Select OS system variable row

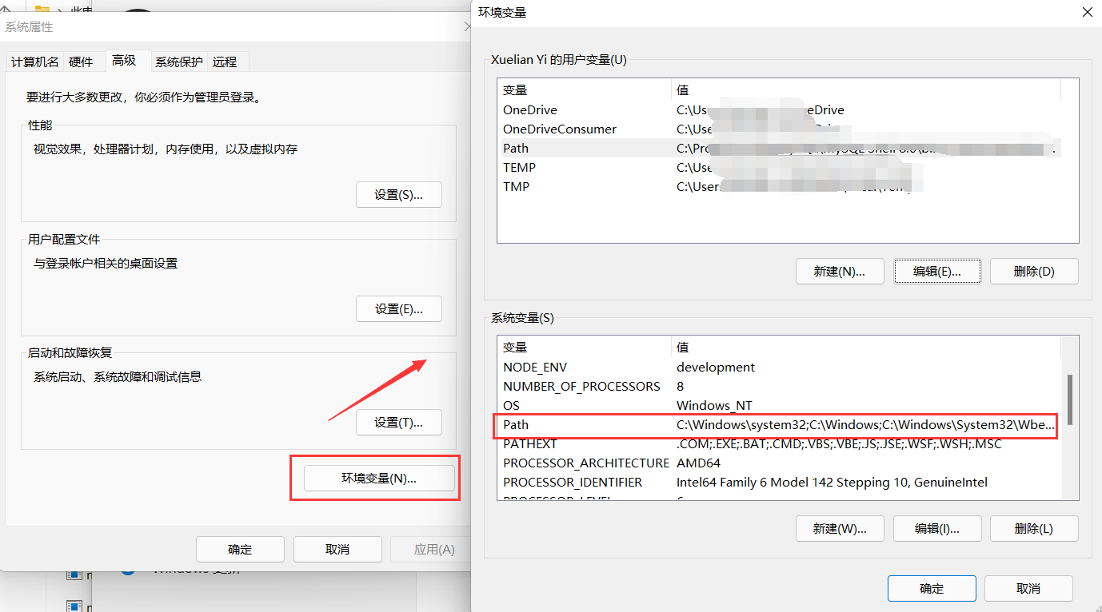[x=779, y=406]
